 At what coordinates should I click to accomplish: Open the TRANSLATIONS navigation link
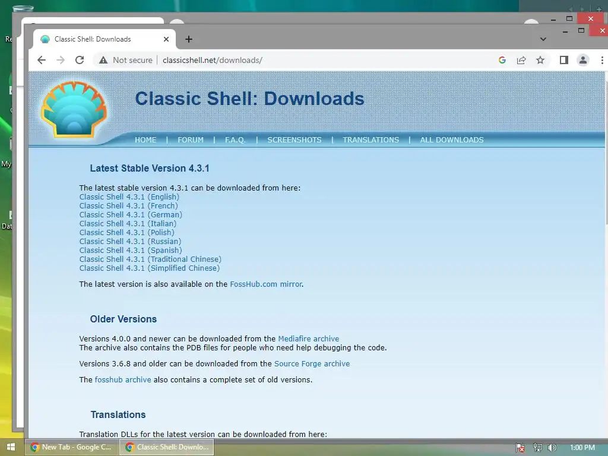(370, 140)
